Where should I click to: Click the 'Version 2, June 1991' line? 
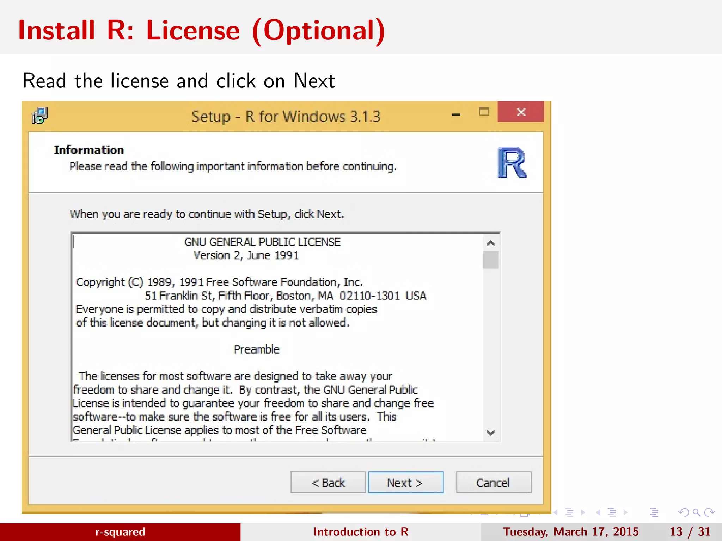tap(246, 255)
